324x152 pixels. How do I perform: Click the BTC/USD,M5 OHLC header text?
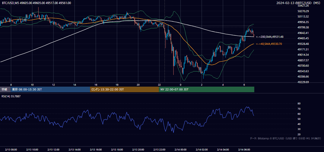pyautogui.click(x=37, y=3)
